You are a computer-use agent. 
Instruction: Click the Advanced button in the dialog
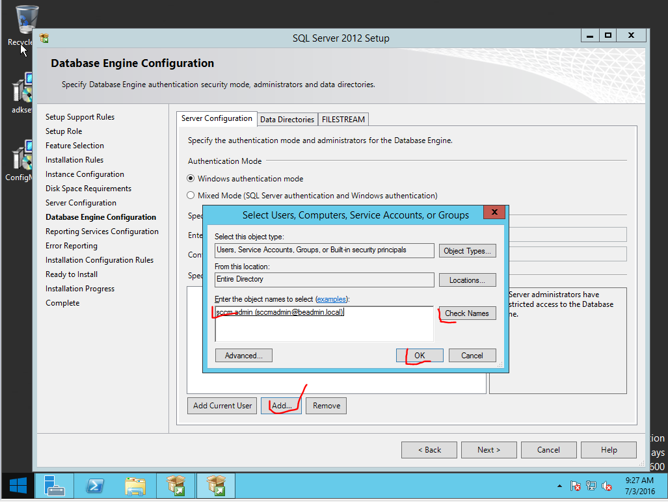point(244,356)
